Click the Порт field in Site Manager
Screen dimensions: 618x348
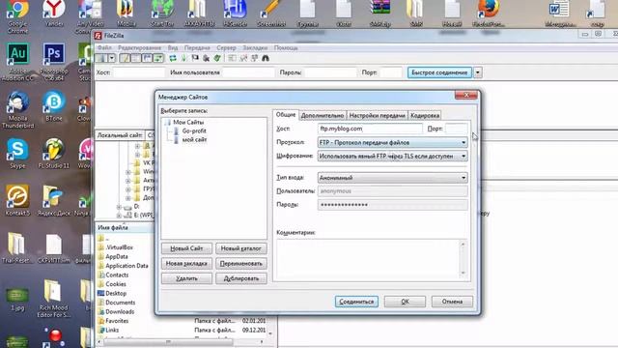(456, 129)
